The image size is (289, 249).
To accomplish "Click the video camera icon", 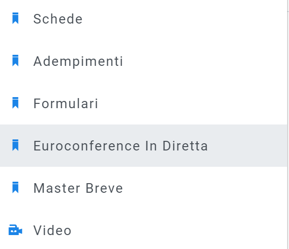I will [x=15, y=230].
